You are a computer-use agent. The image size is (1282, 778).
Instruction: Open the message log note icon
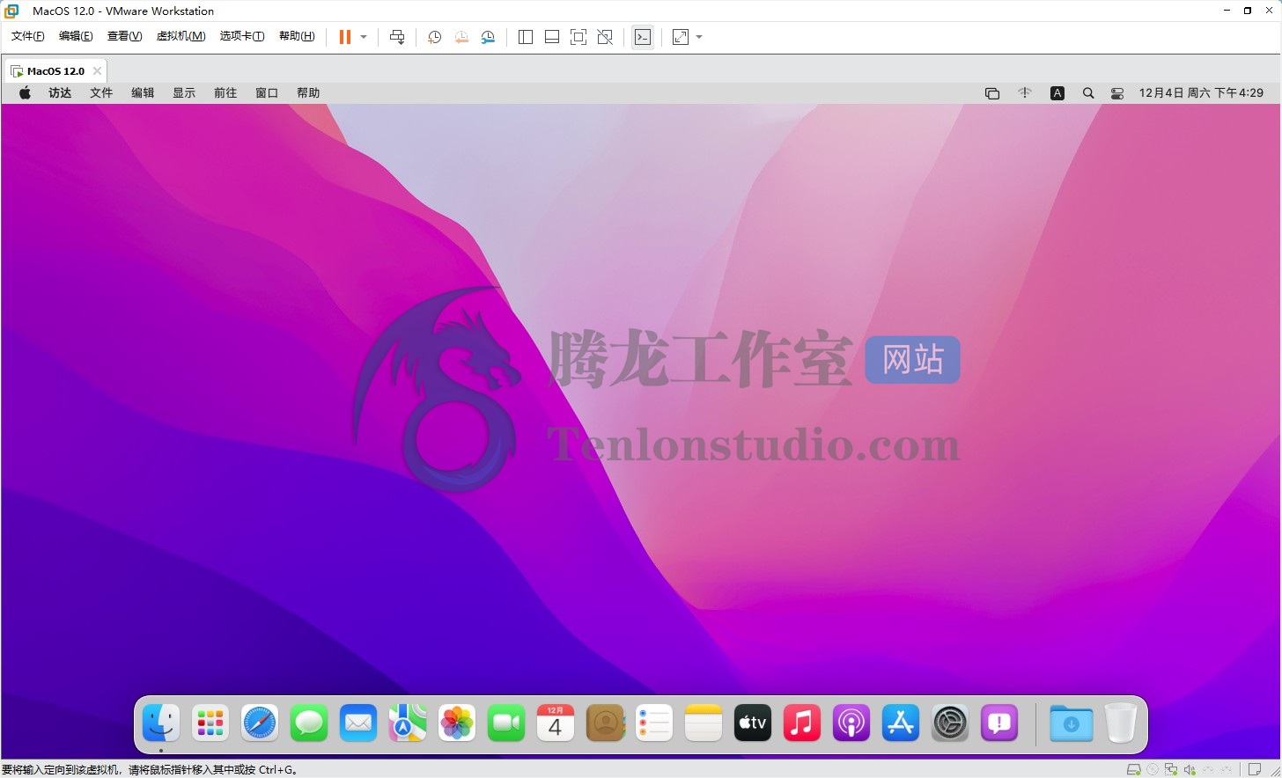[x=1255, y=769]
